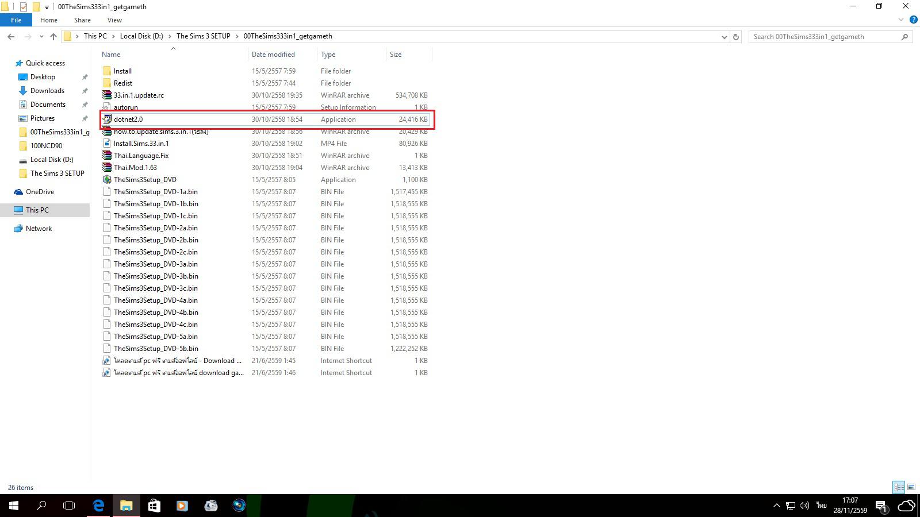Switch to Details view layout icon
Viewport: 920px width, 517px height.
pyautogui.click(x=899, y=487)
